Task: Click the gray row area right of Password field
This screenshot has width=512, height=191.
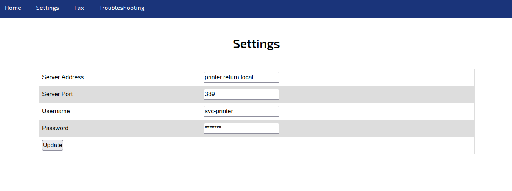Action: click(x=377, y=128)
